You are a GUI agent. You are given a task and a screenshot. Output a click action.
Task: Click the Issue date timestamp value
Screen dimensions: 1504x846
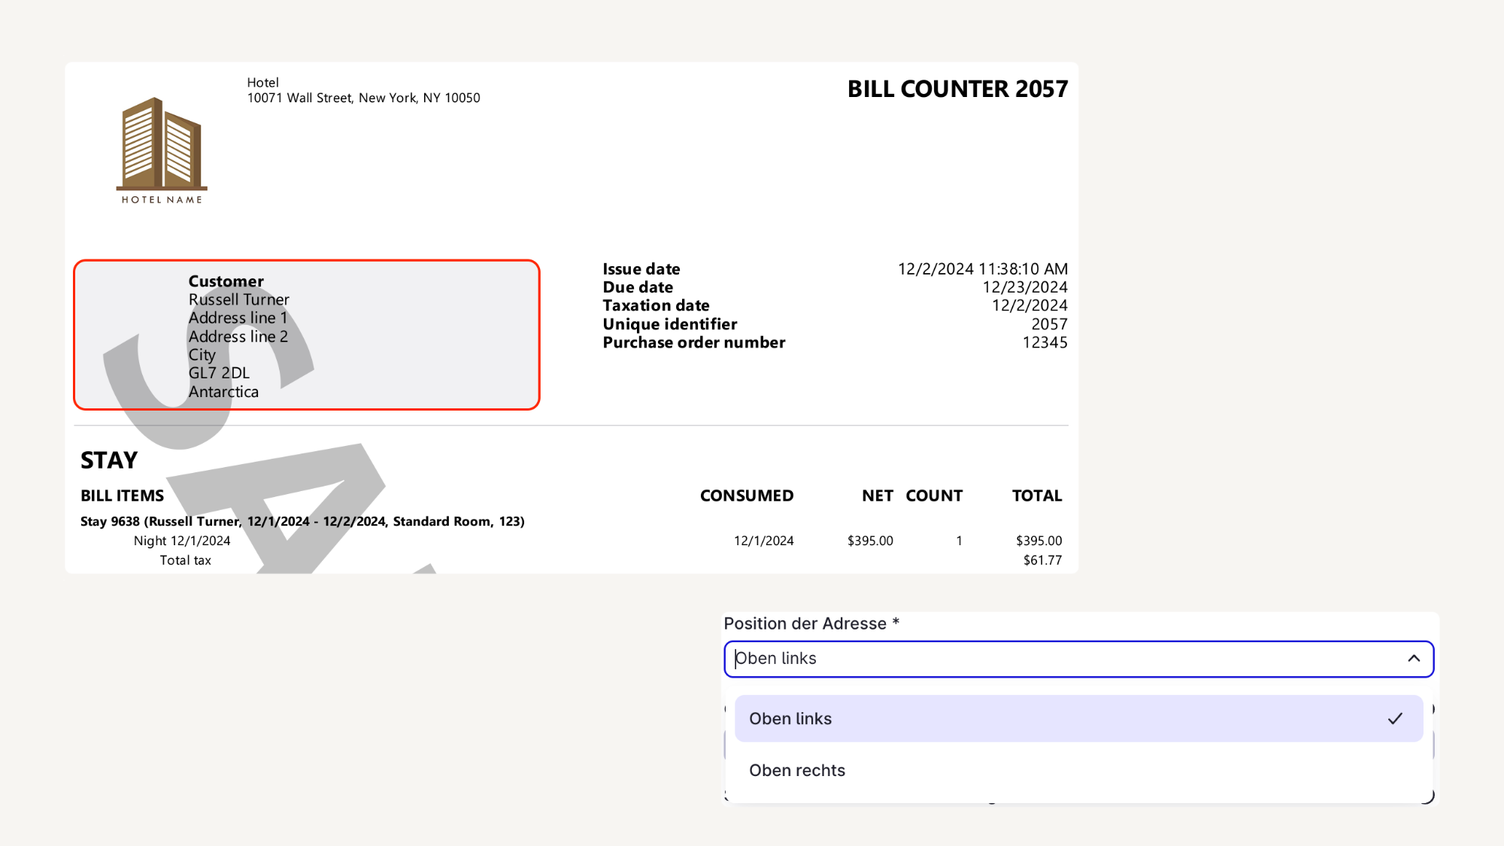point(982,269)
